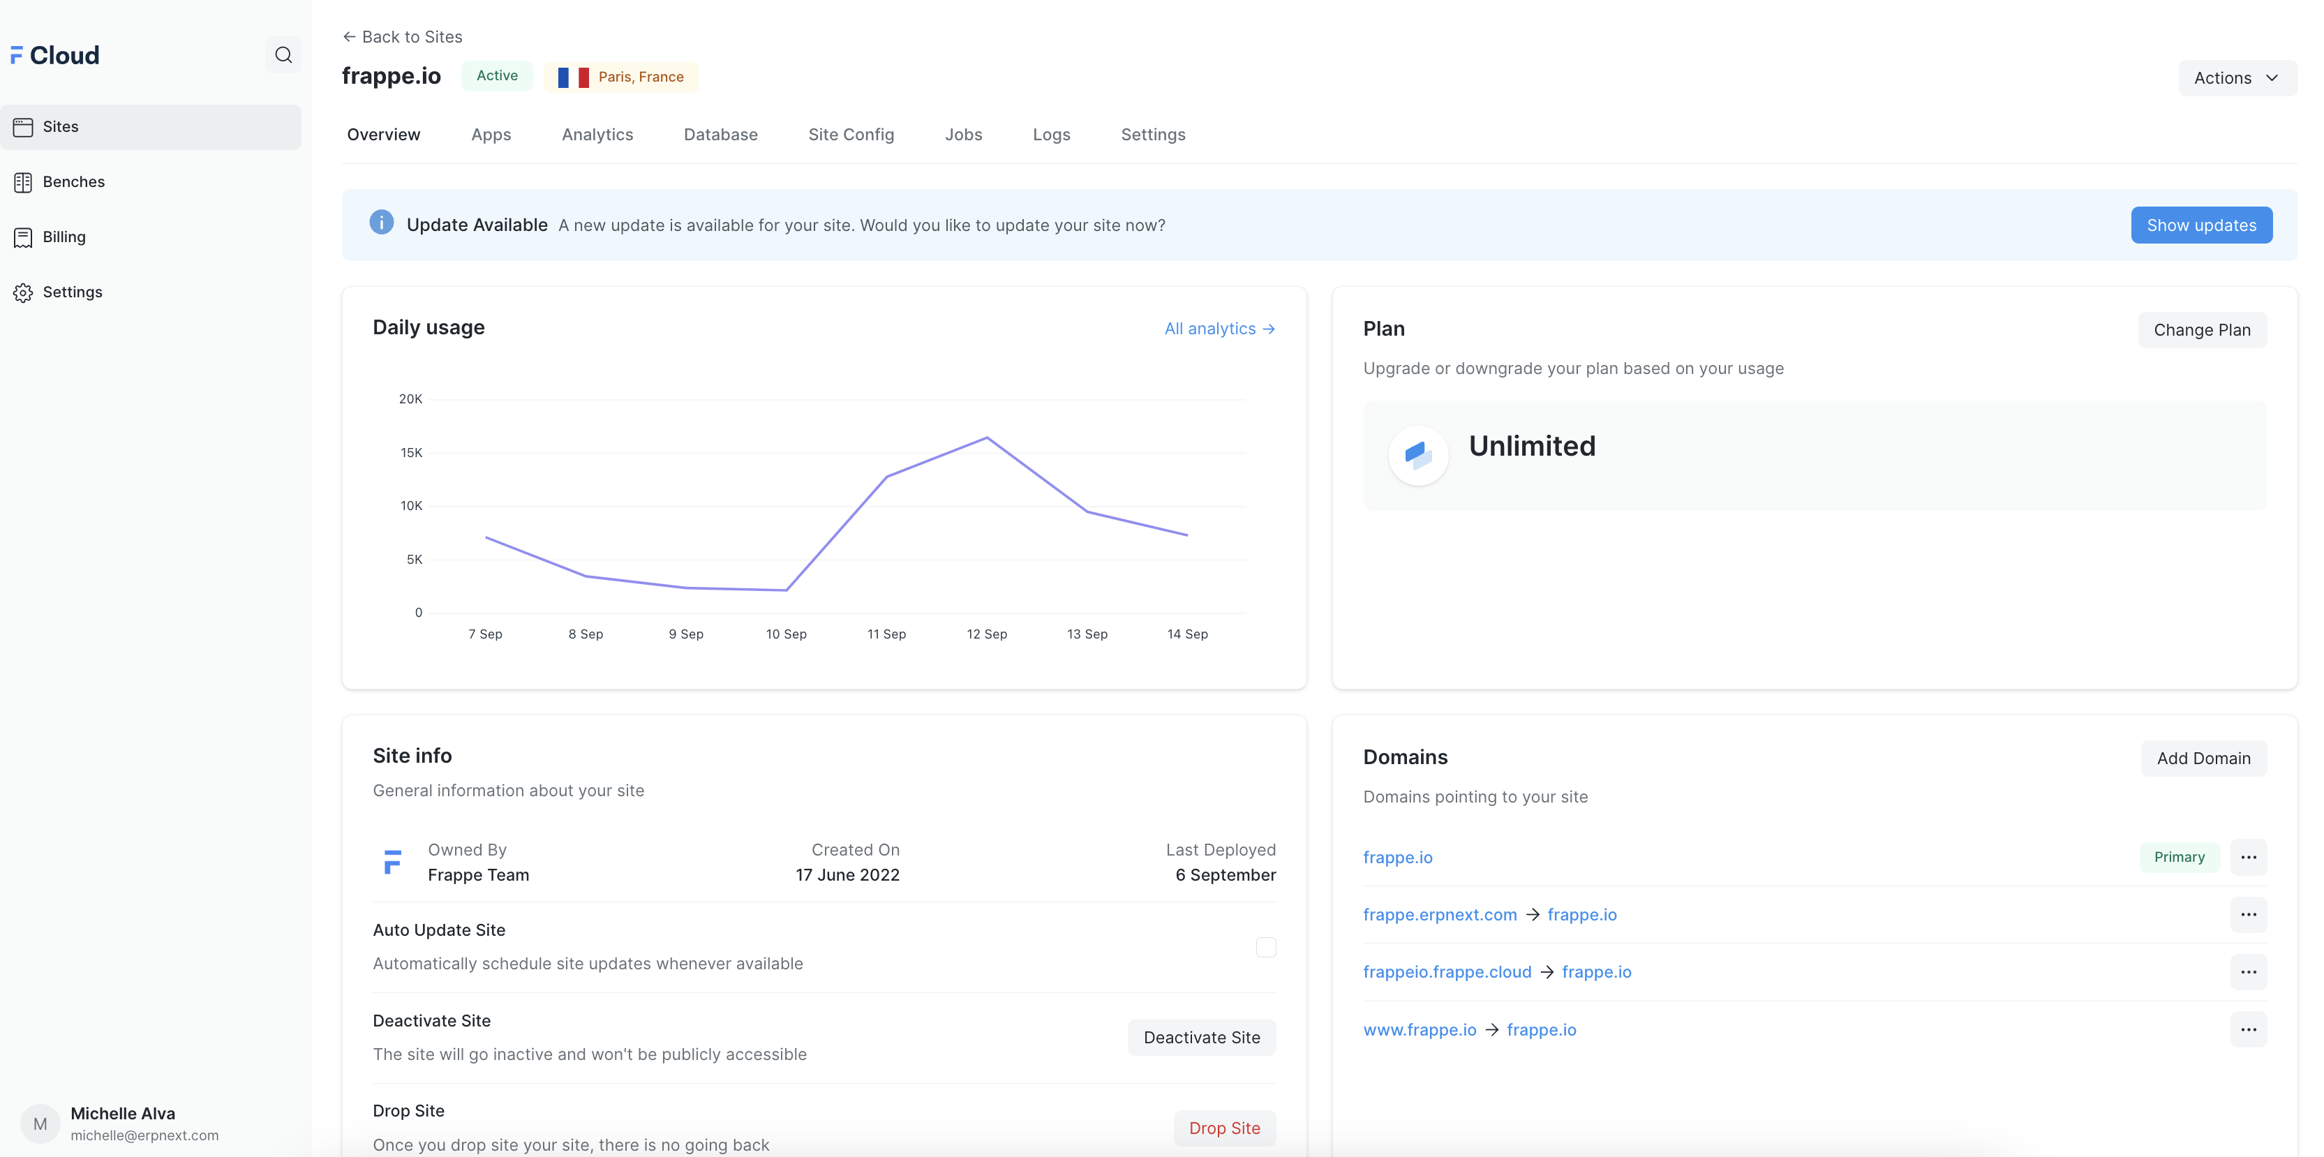
Task: Select Billing in the sidebar
Action: (151, 237)
